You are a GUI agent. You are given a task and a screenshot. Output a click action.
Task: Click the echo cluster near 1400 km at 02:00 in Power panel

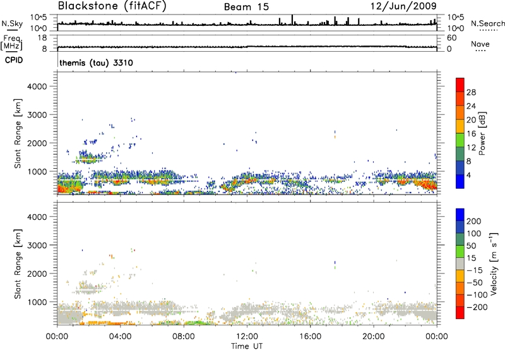coord(88,158)
